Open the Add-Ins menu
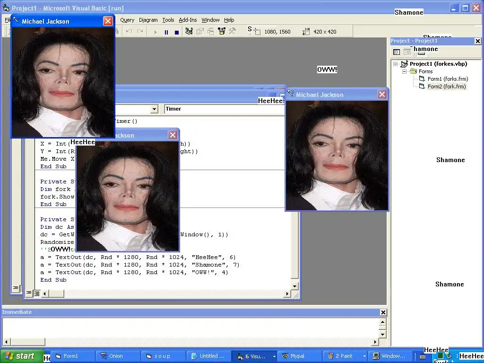The height and width of the screenshot is (363, 484). [x=188, y=20]
